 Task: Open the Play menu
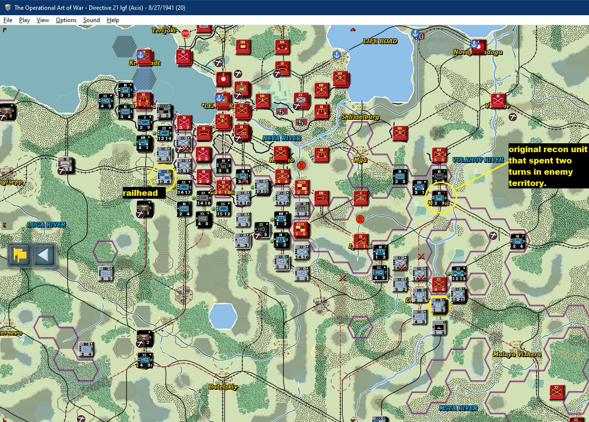pyautogui.click(x=25, y=20)
